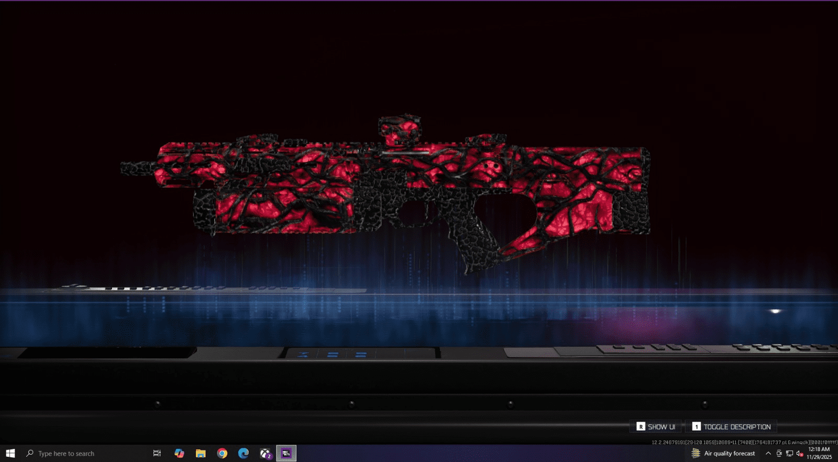Viewport: 838px width, 462px height.
Task: Open network settings from system tray
Action: pyautogui.click(x=789, y=453)
